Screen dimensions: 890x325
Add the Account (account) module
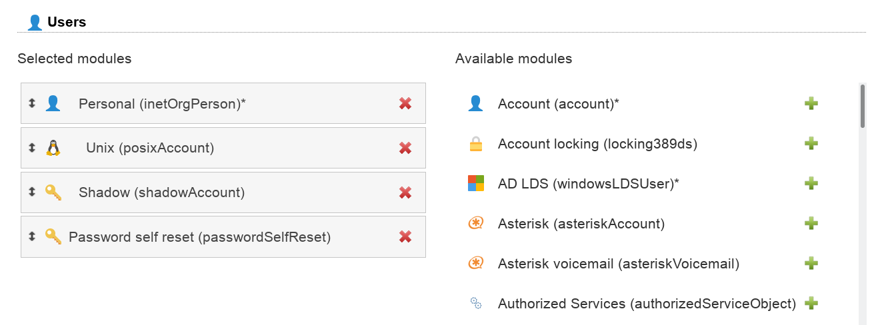[811, 103]
